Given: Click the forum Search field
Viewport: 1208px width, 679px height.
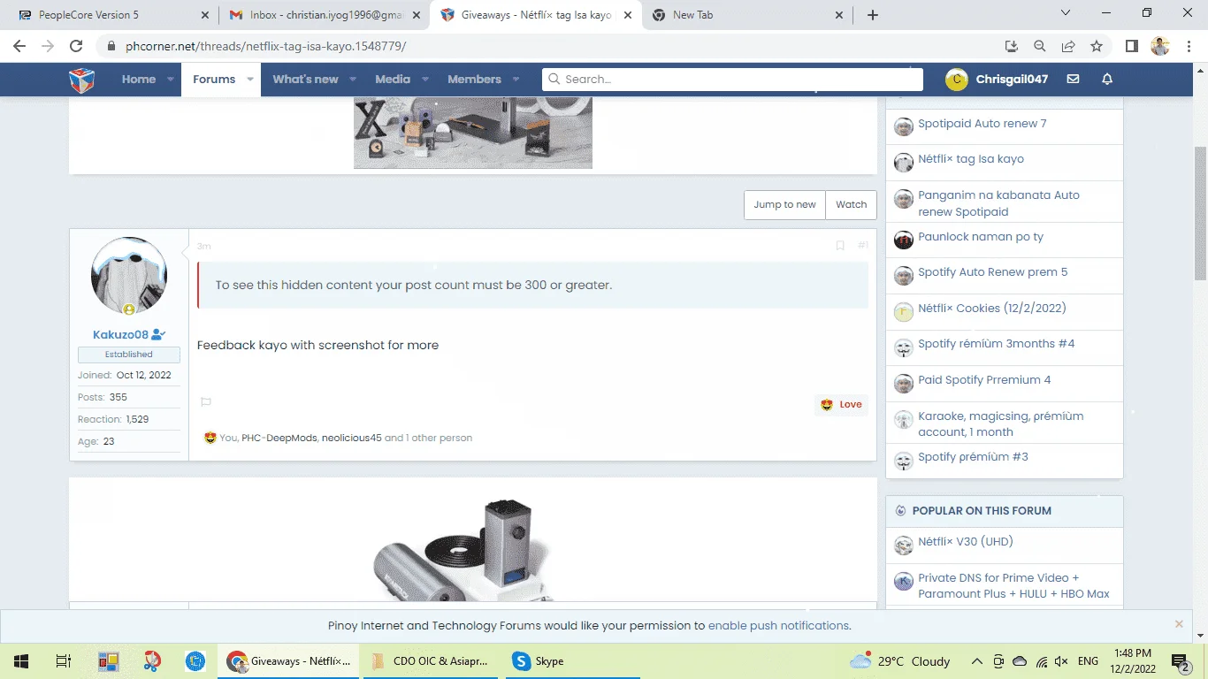Looking at the screenshot, I should point(732,80).
